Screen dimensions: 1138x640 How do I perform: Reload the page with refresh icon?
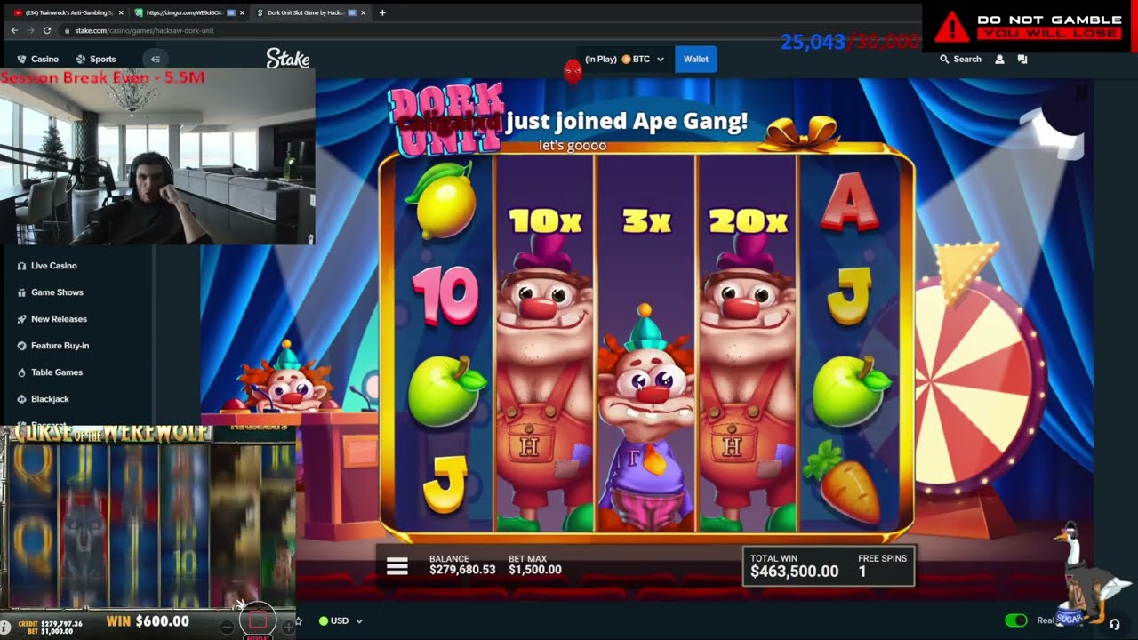pos(48,30)
